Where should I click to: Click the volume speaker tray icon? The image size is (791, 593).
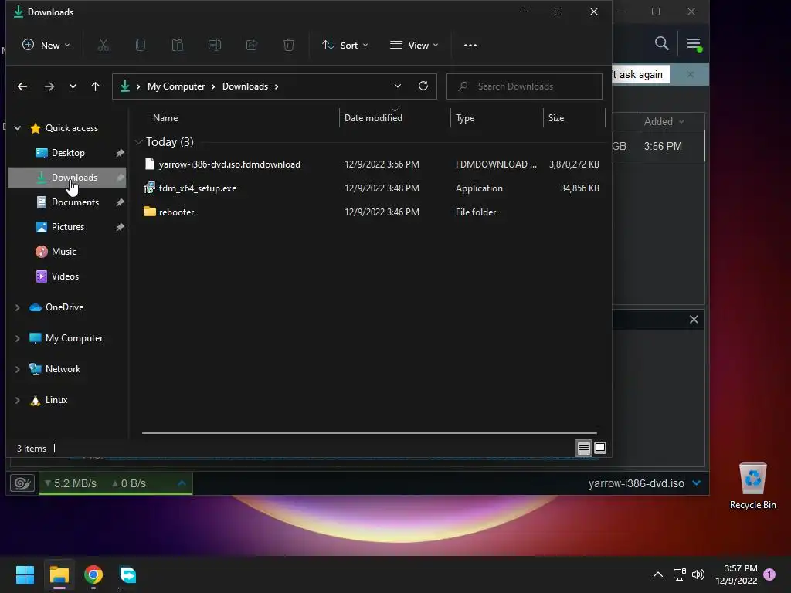tap(698, 574)
